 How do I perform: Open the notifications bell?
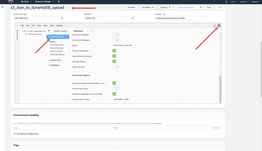226,2
